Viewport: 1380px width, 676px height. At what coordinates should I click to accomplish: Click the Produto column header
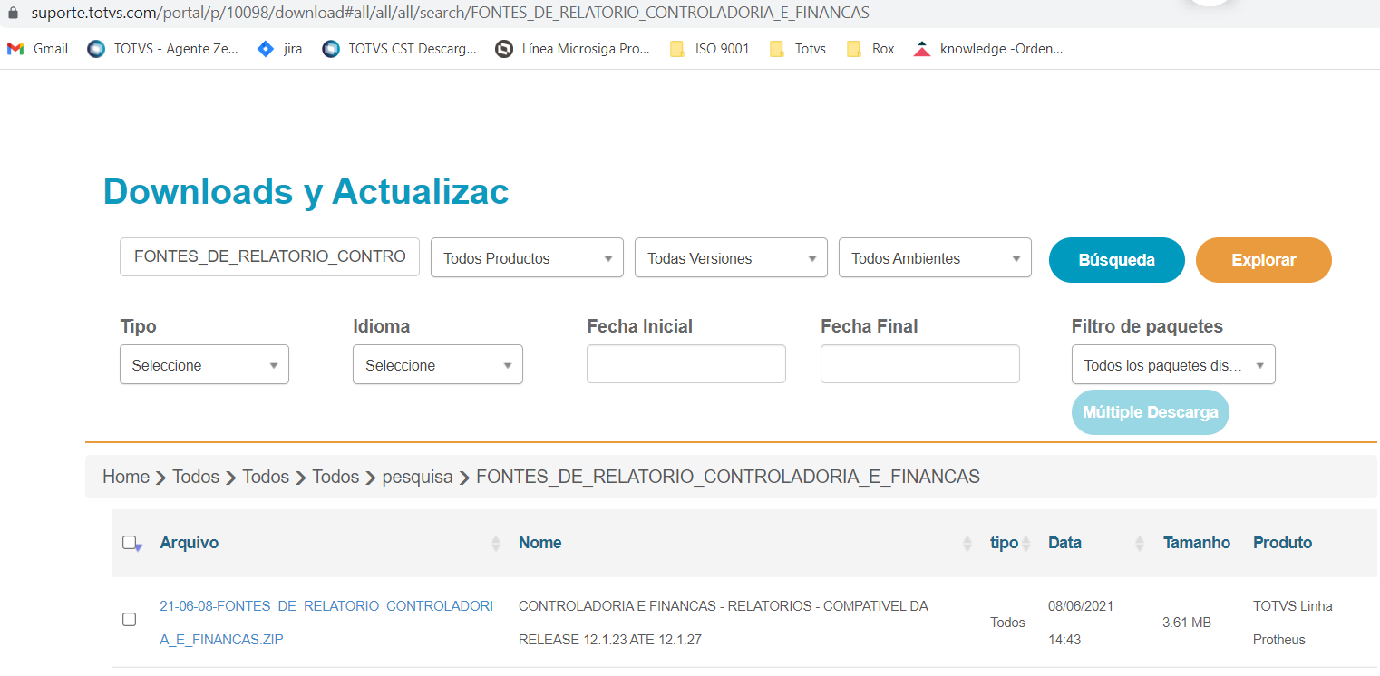click(1282, 543)
